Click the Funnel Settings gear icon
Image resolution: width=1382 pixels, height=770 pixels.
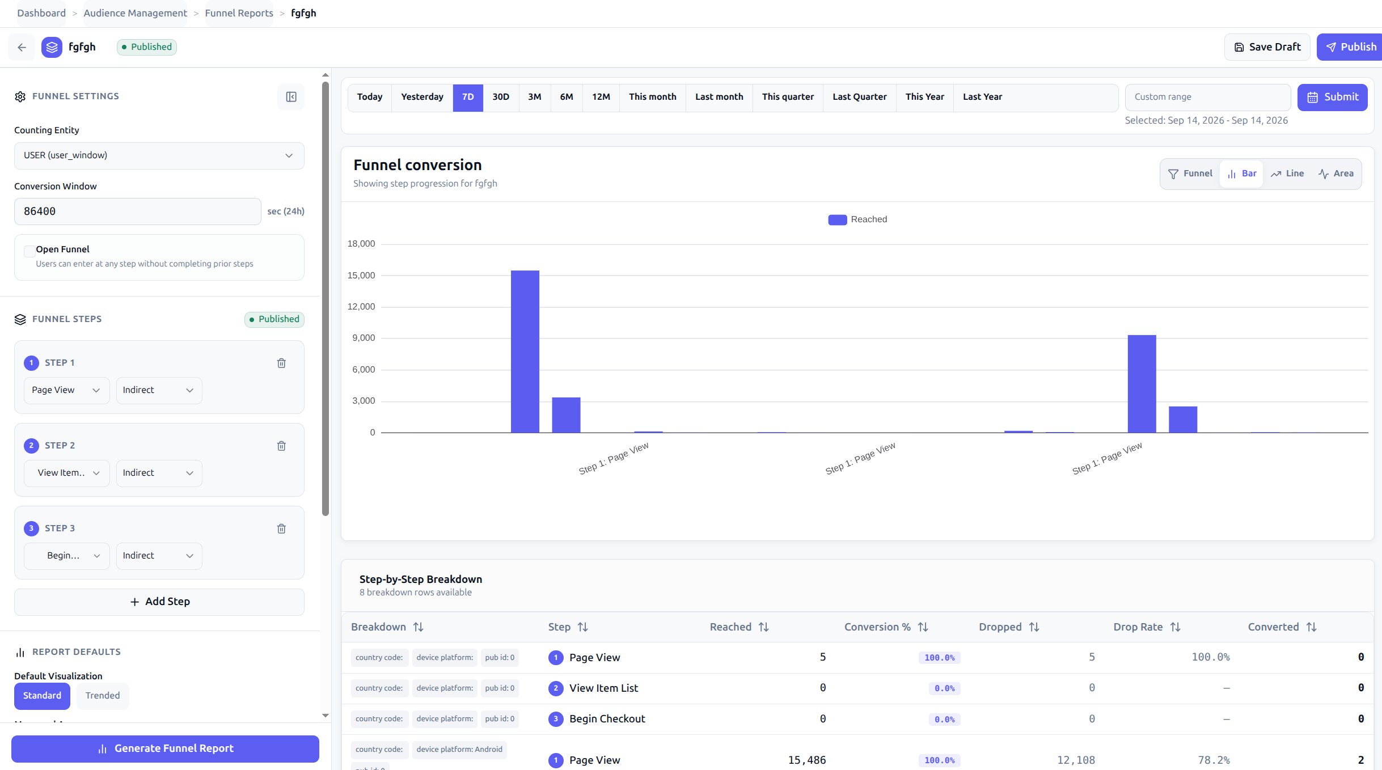pos(20,96)
